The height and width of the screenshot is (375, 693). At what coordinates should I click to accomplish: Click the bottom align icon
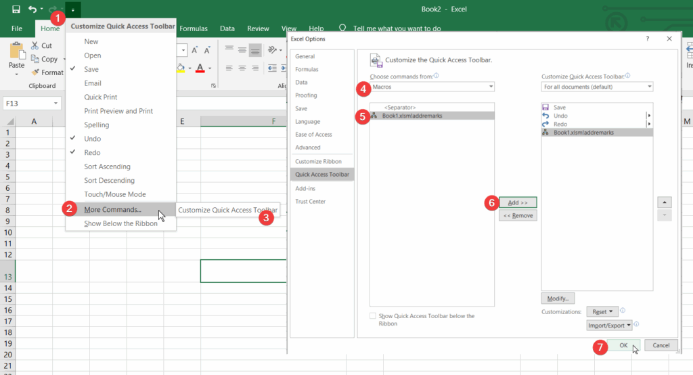[255, 50]
